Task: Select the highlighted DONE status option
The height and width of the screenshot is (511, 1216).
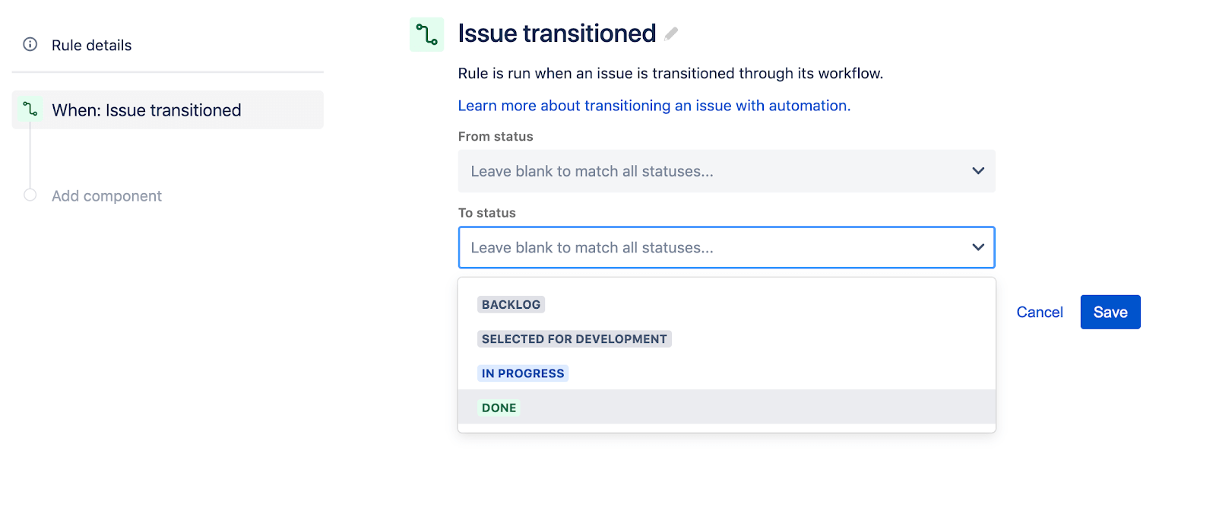Action: tap(498, 407)
